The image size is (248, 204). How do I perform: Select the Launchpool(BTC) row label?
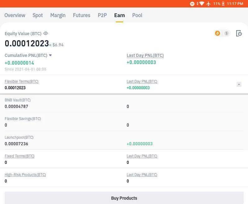[19, 137]
